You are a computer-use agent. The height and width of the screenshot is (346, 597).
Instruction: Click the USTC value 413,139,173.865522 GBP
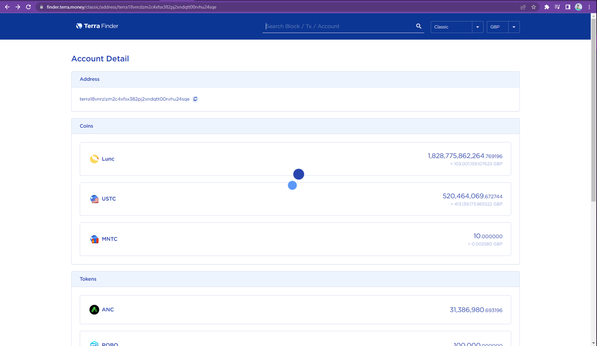pos(476,204)
